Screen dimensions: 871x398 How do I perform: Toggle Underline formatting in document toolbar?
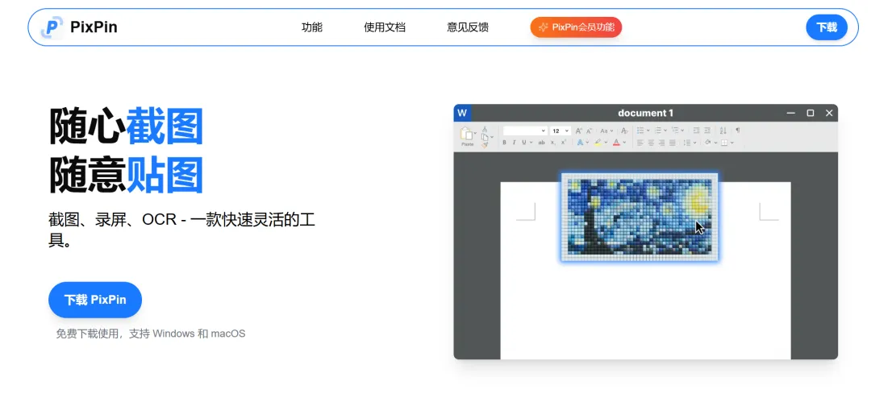(524, 142)
